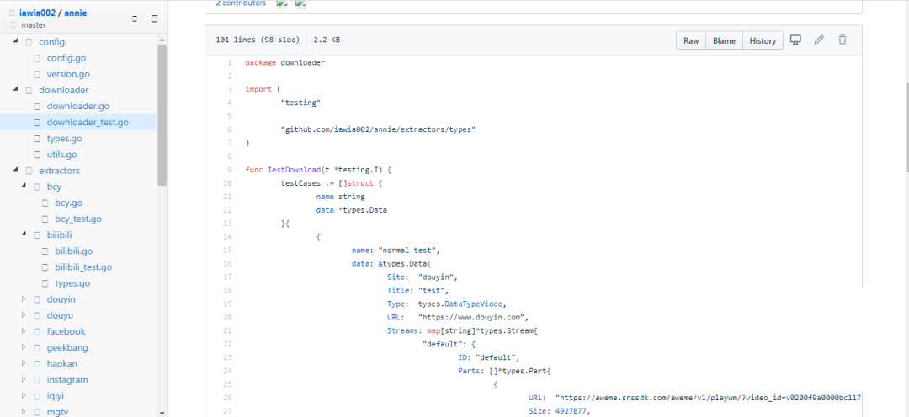Open file in GitHub Desktop icon
The width and height of the screenshot is (909, 417).
click(796, 40)
